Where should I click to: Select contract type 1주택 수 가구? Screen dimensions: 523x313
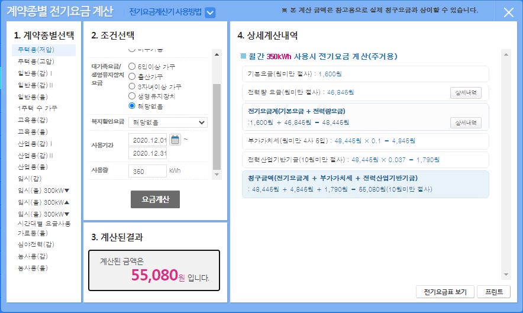pos(37,108)
